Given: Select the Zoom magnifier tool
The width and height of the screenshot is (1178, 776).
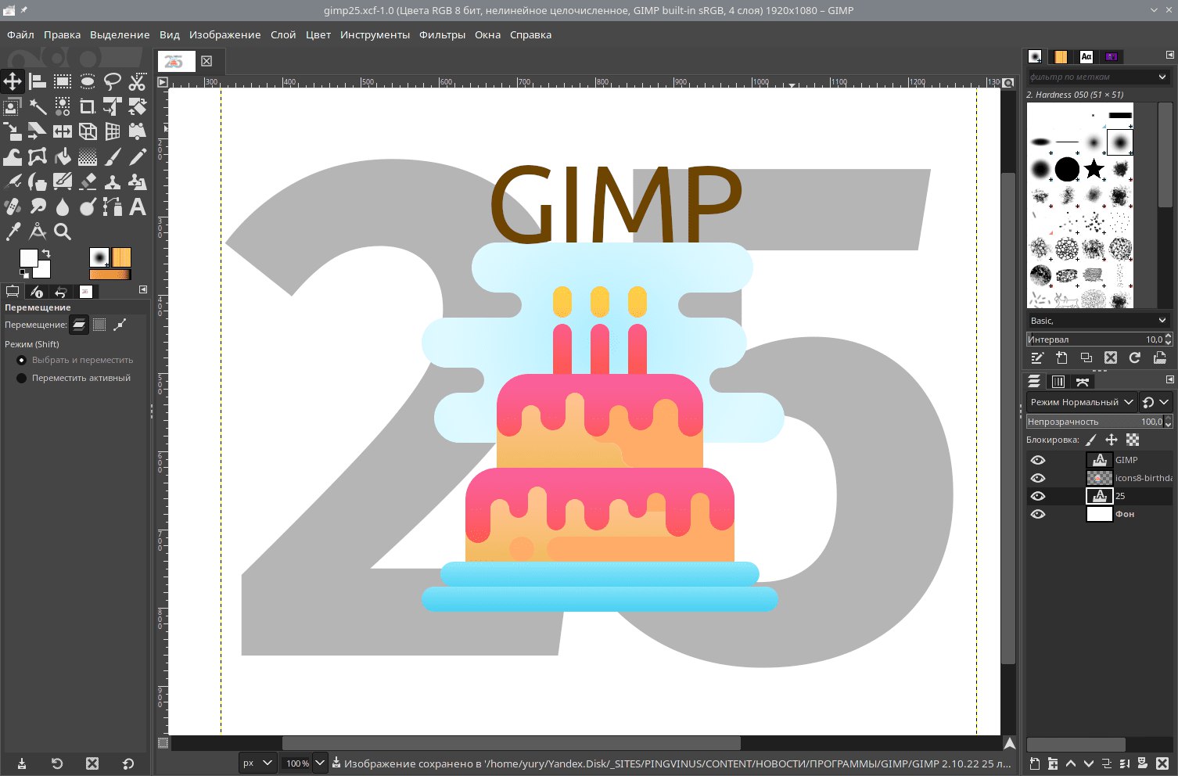Looking at the screenshot, I should pyautogui.click(x=62, y=232).
